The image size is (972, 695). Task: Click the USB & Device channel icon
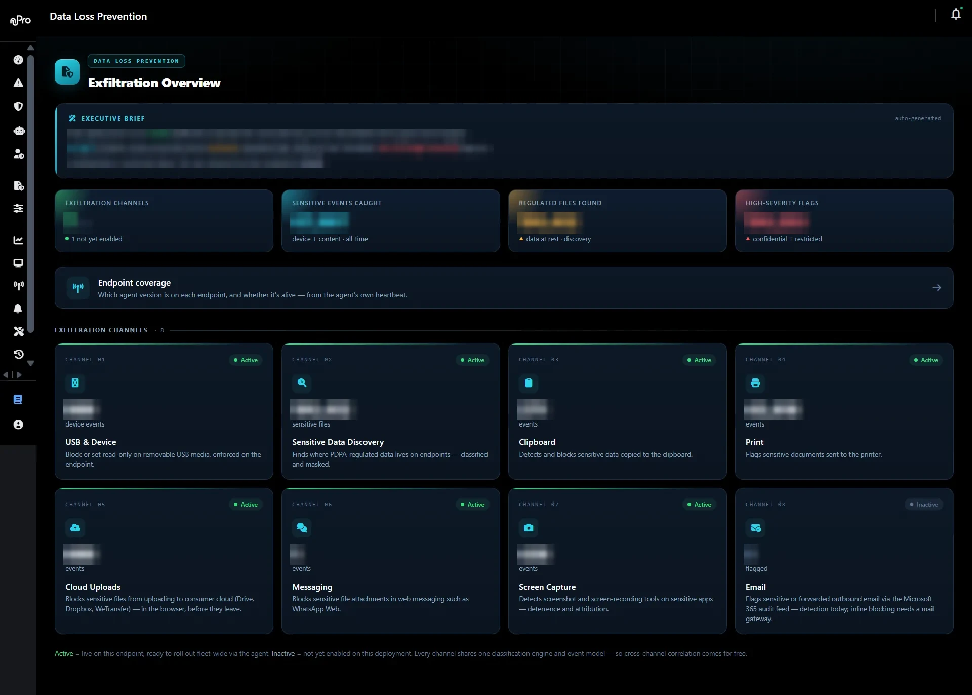click(x=75, y=383)
